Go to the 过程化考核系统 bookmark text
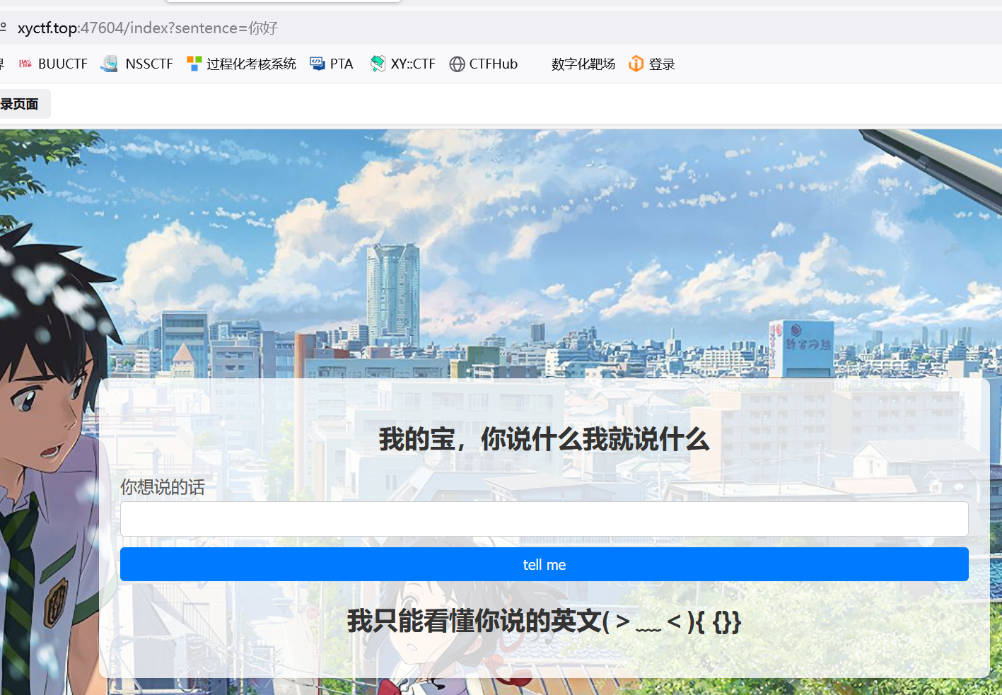 (251, 64)
